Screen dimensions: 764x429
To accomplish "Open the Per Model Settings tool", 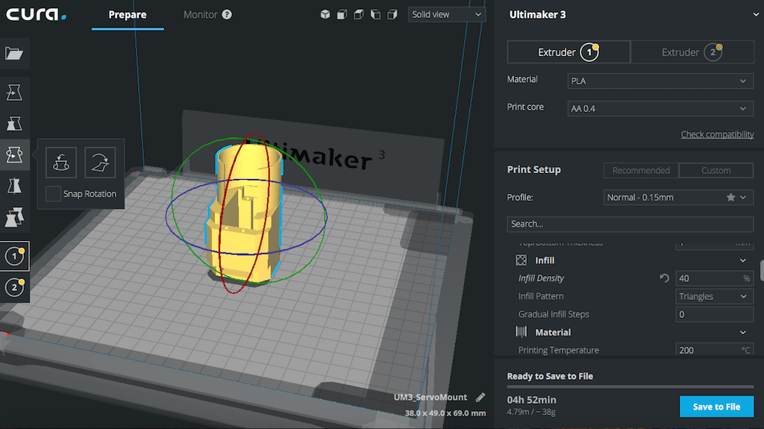I will coord(14,217).
